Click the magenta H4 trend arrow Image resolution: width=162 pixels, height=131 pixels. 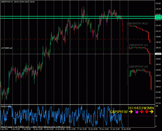[137, 112]
